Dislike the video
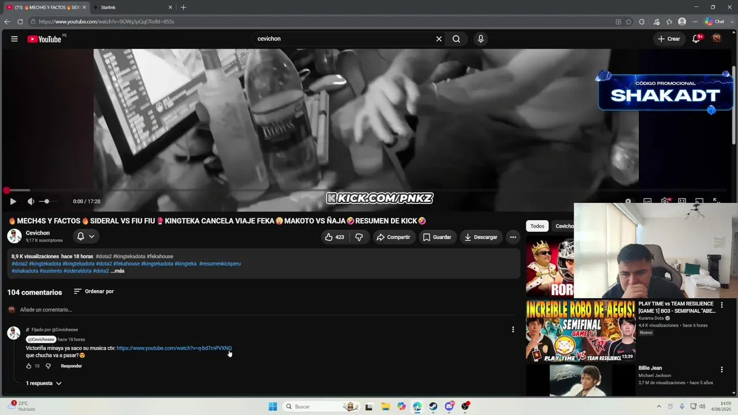Image resolution: width=738 pixels, height=415 pixels. tap(359, 237)
